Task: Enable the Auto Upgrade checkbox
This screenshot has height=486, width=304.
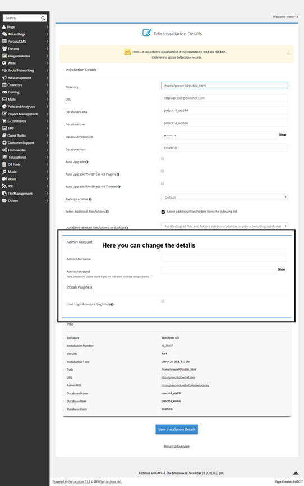Action: point(163,159)
